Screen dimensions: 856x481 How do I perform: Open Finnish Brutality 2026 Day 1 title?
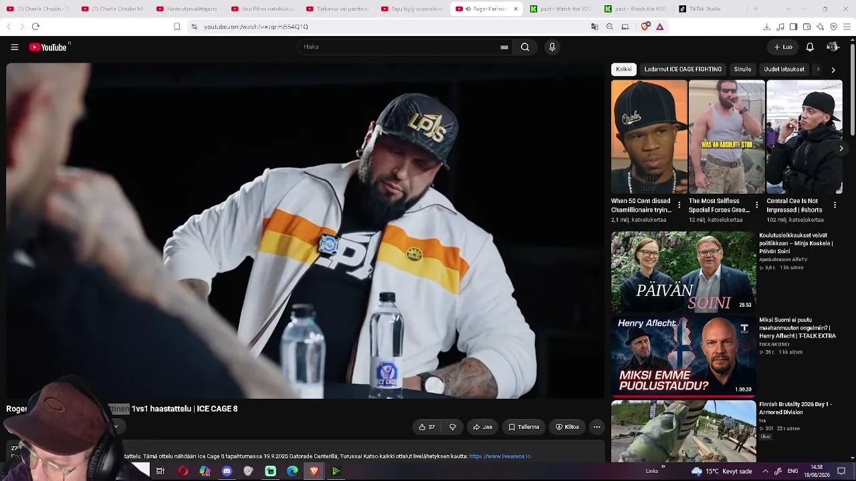click(795, 408)
